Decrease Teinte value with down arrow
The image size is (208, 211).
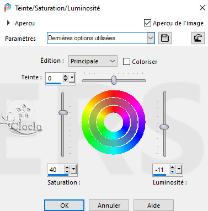click(x=66, y=80)
